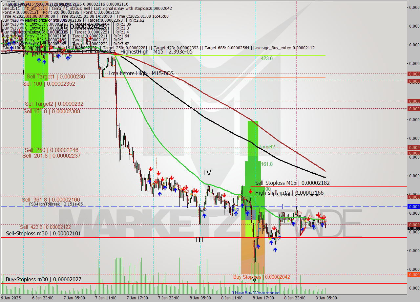The height and width of the screenshot is (302, 420).
Task: Select the green 'Target2' label
Action: click(x=267, y=146)
